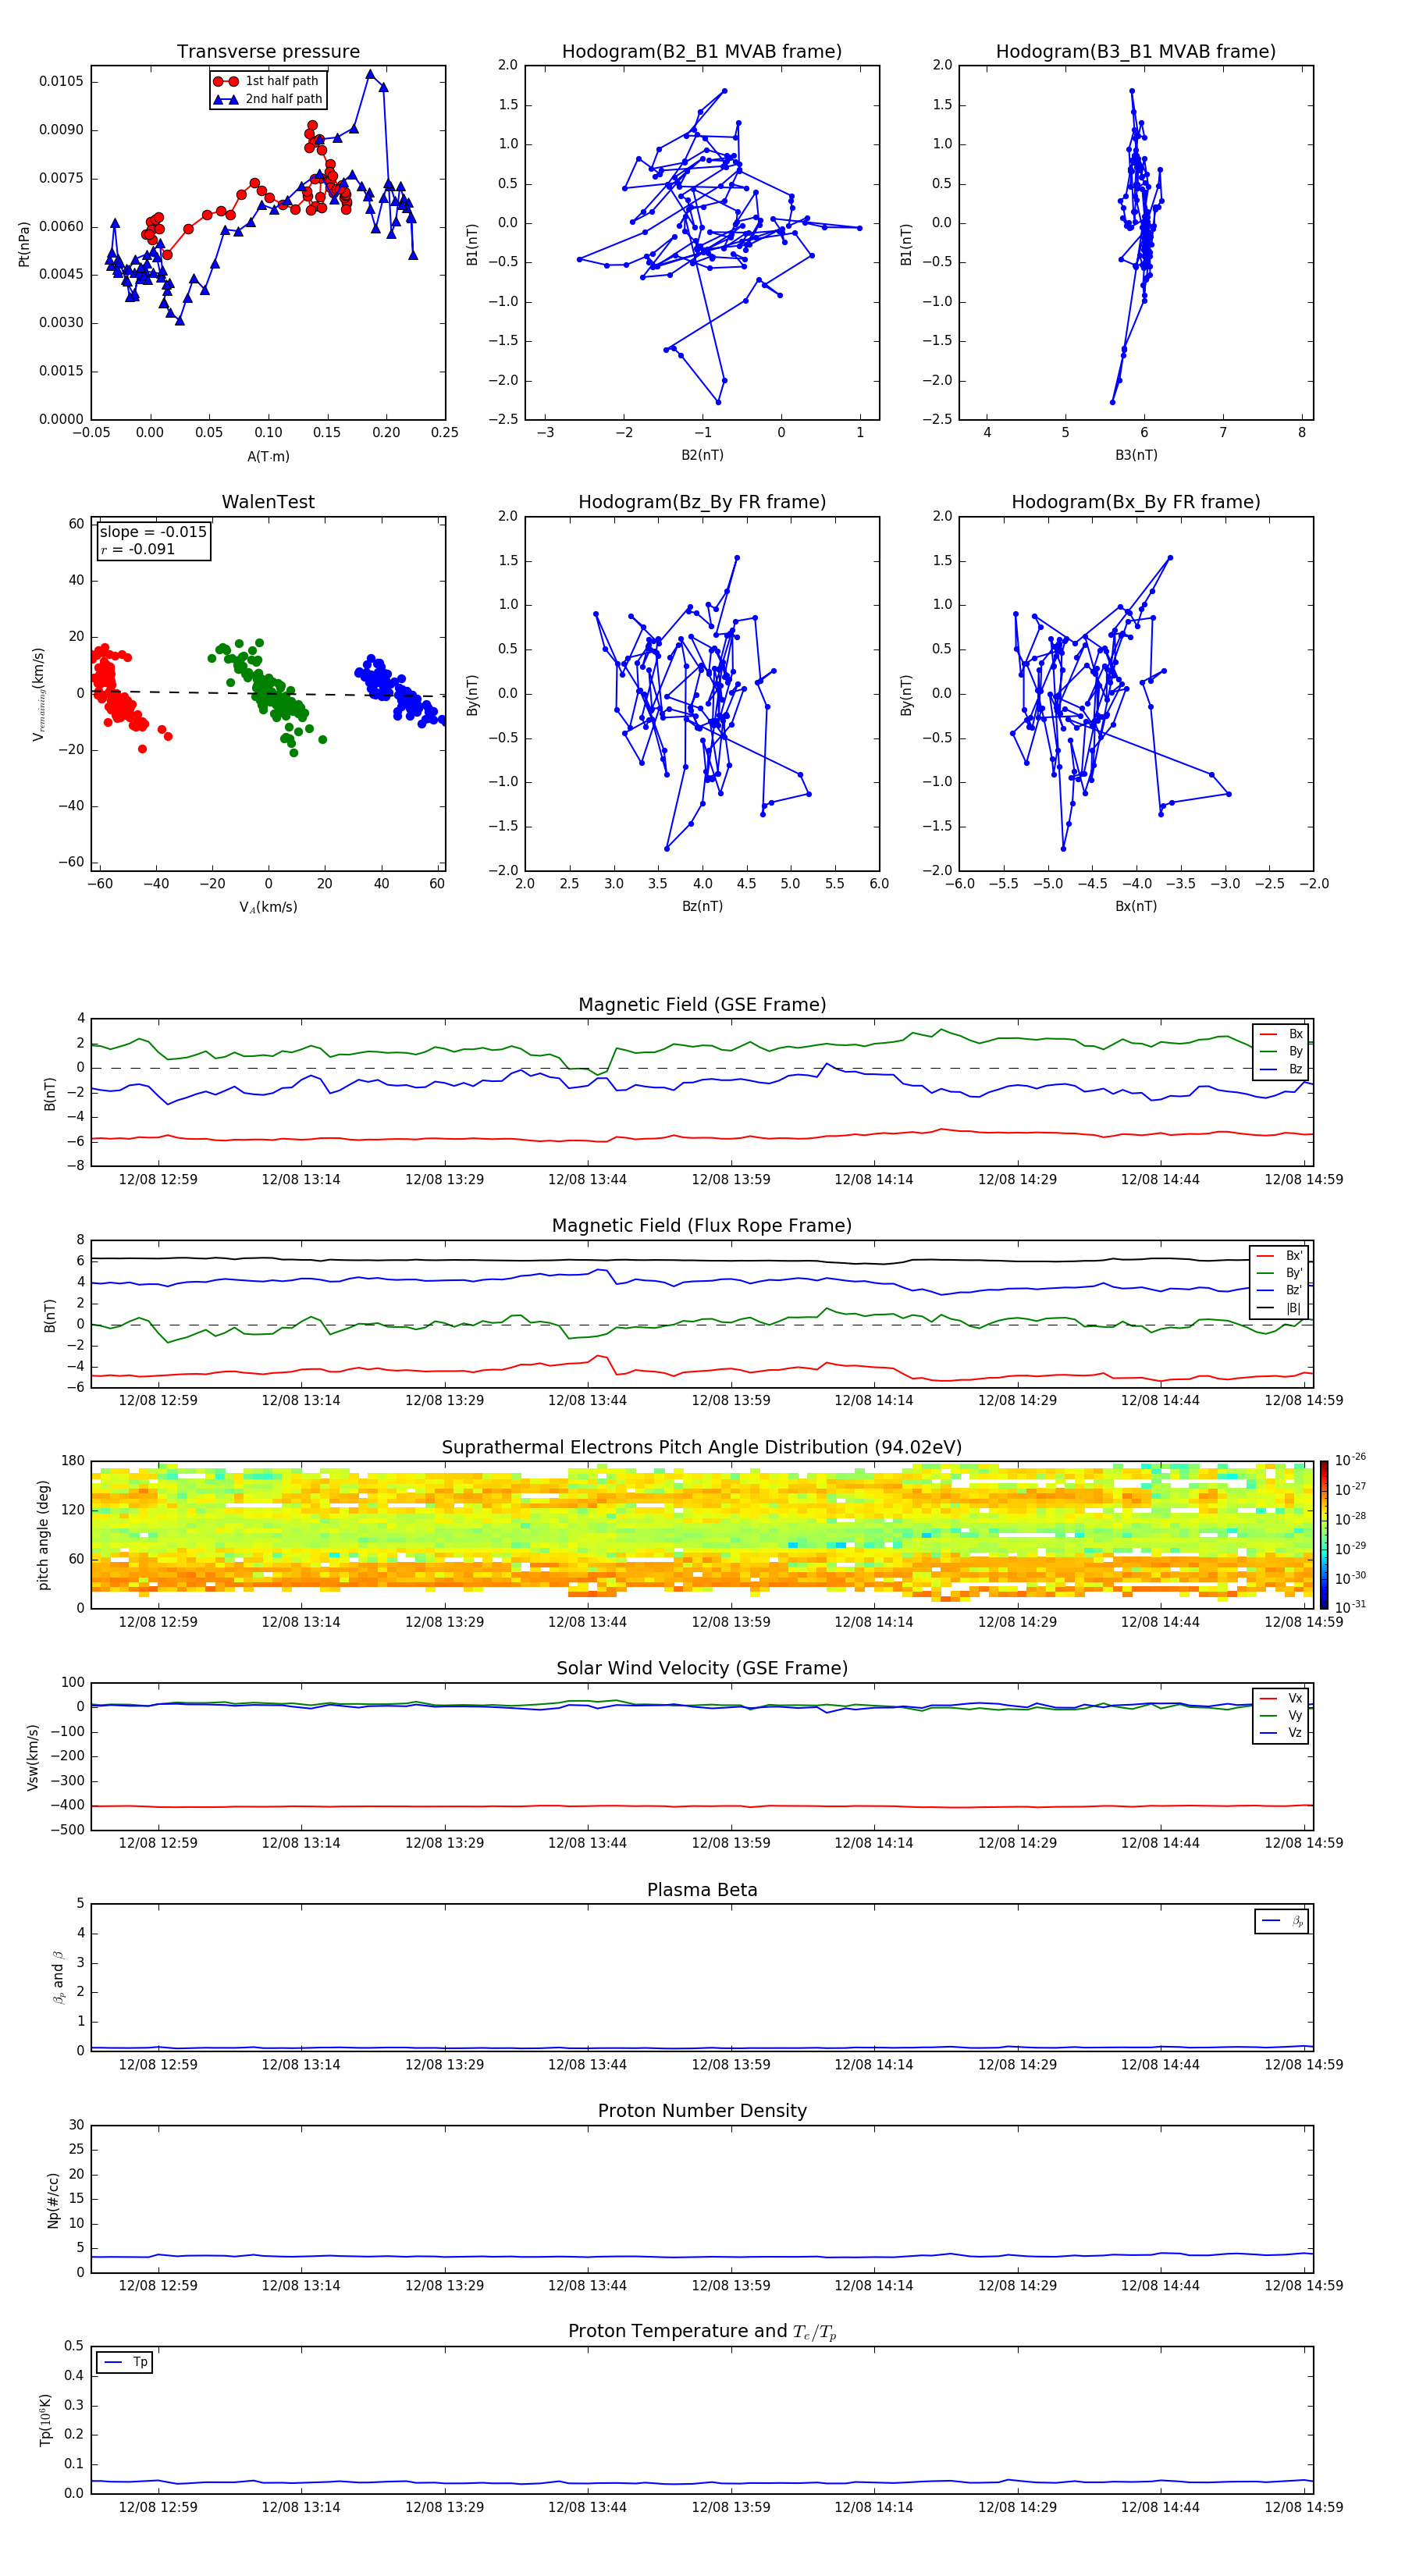Select Vx in the solar wind velocity legend

[x=1281, y=1698]
